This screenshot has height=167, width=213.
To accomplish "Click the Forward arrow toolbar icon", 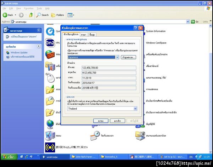I will 21,15.
